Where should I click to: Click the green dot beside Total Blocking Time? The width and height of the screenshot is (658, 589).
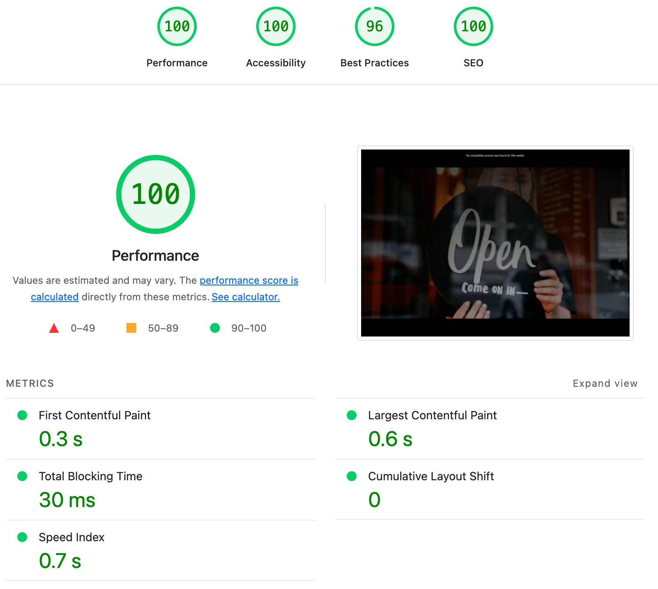(x=22, y=476)
